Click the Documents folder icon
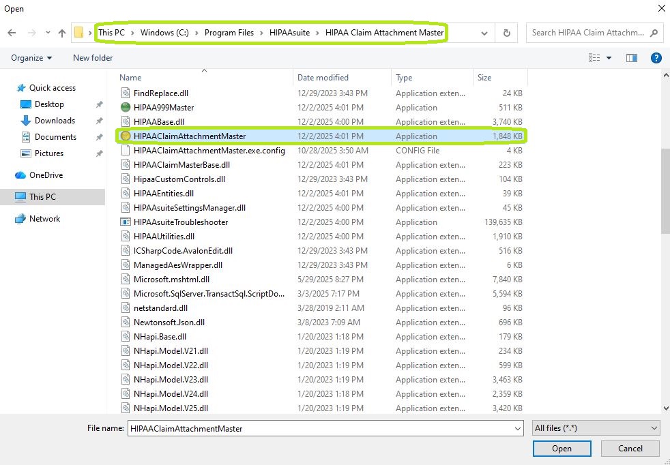The height and width of the screenshot is (465, 670). [x=26, y=136]
